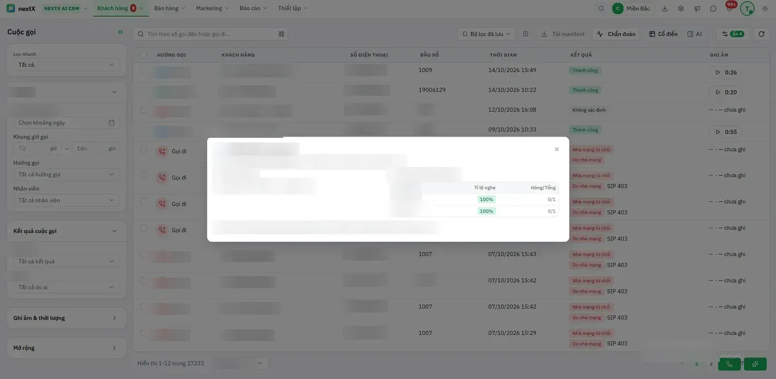Open the Tất cả hướng gọi dropdown

click(x=66, y=174)
